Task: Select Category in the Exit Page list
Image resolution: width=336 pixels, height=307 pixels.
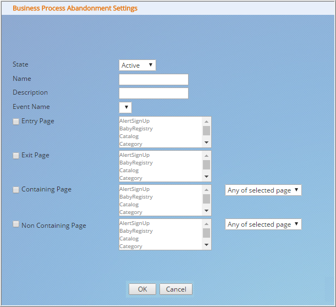Action: coord(131,178)
